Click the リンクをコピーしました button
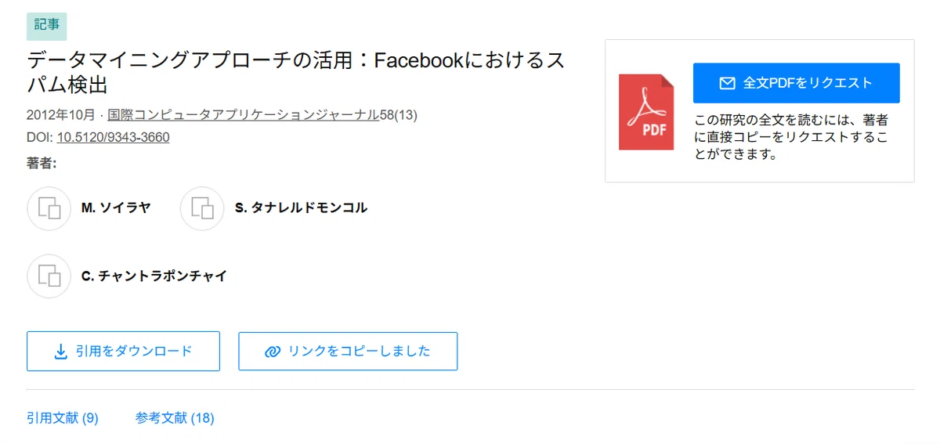This screenshot has width=940, height=444. [x=348, y=351]
